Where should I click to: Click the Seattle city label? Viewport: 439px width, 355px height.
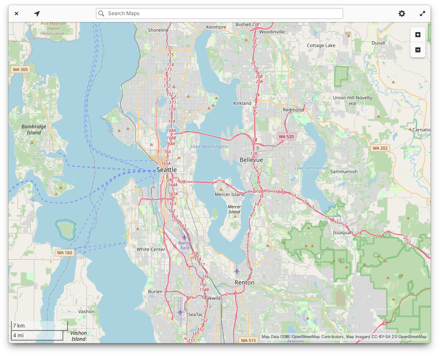(x=167, y=169)
